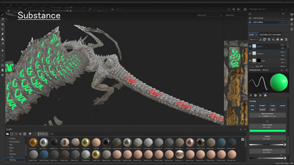Click the add paint effect wand icon
The image size is (294, 165).
(260, 39)
